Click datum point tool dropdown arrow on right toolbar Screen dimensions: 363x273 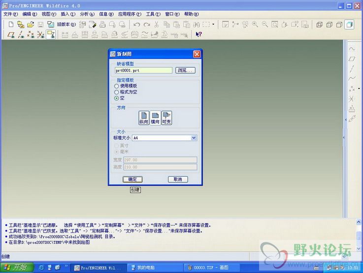(x=359, y=88)
